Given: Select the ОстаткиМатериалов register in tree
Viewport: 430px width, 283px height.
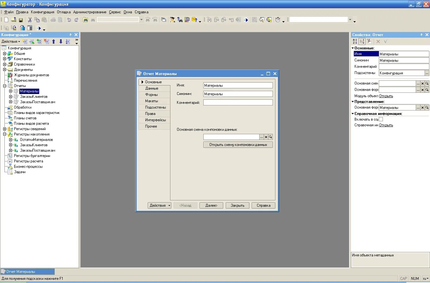Looking at the screenshot, I should [36, 140].
